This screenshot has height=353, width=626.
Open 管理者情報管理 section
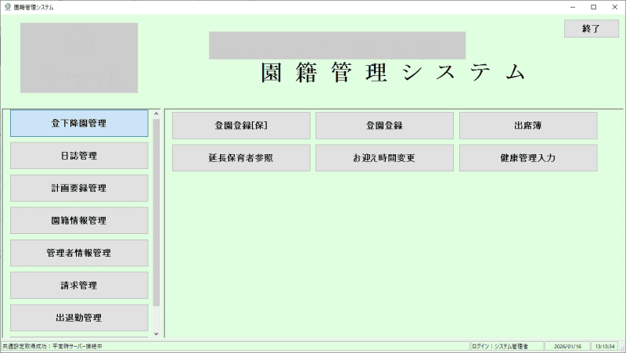[x=79, y=253]
